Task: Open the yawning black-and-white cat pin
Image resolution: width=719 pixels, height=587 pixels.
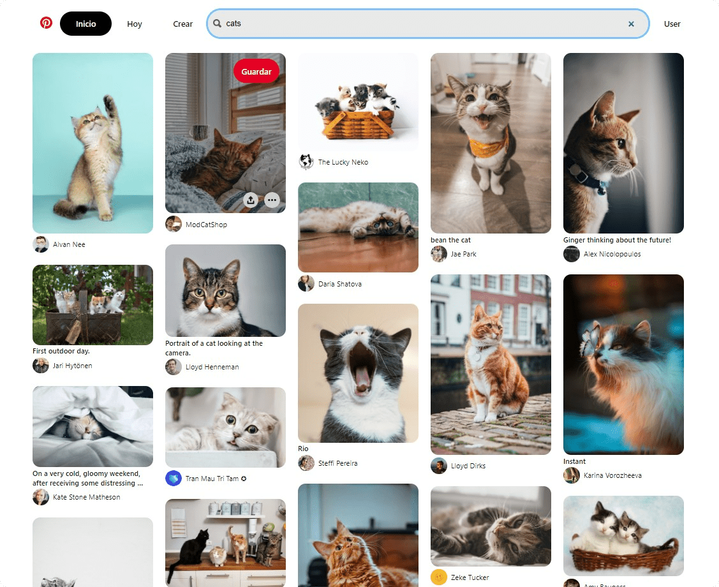Action: [358, 373]
